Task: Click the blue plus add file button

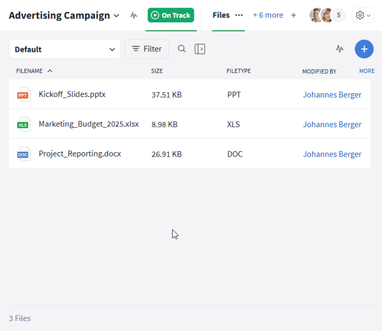Action: point(364,49)
